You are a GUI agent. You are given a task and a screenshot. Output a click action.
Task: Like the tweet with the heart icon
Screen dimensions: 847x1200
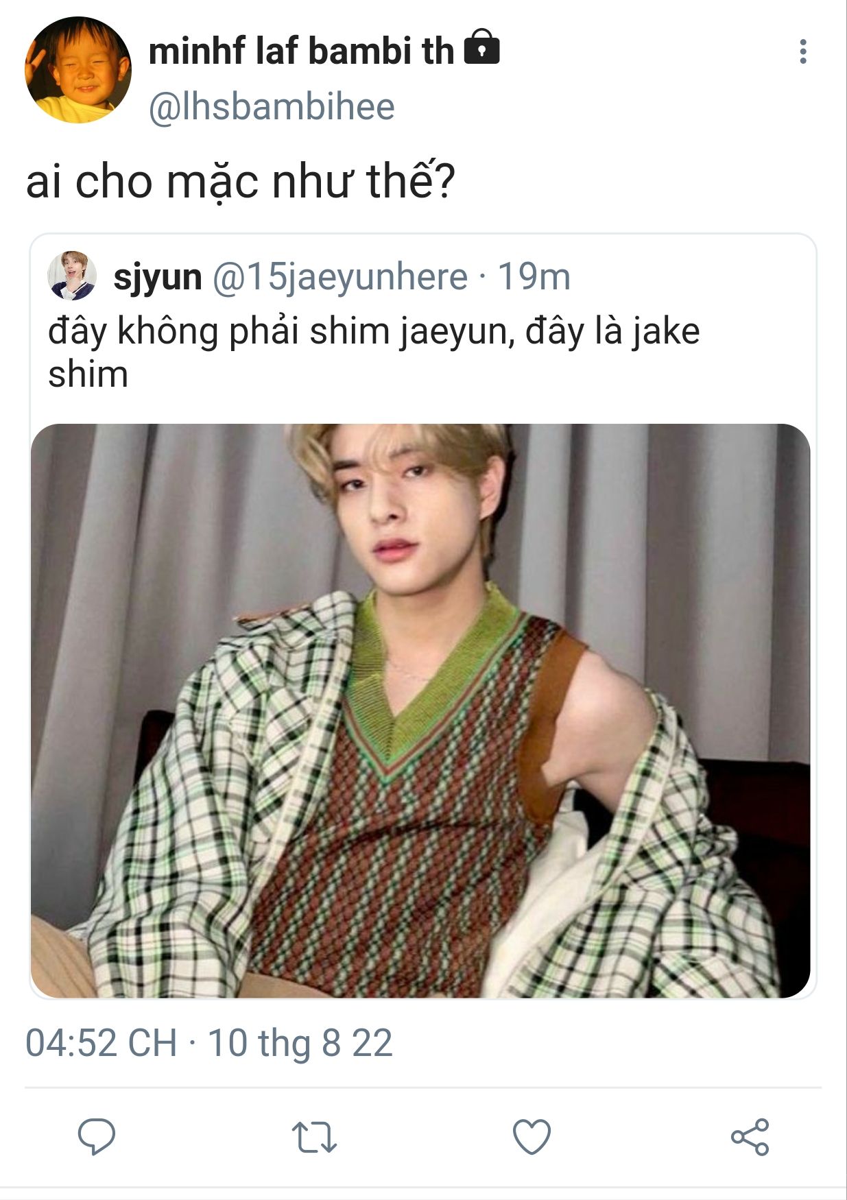click(532, 1136)
